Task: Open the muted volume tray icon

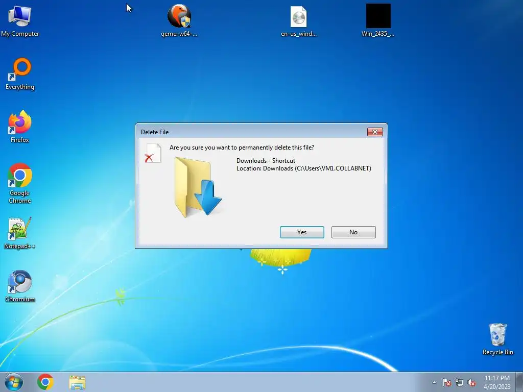Action: [x=471, y=383]
